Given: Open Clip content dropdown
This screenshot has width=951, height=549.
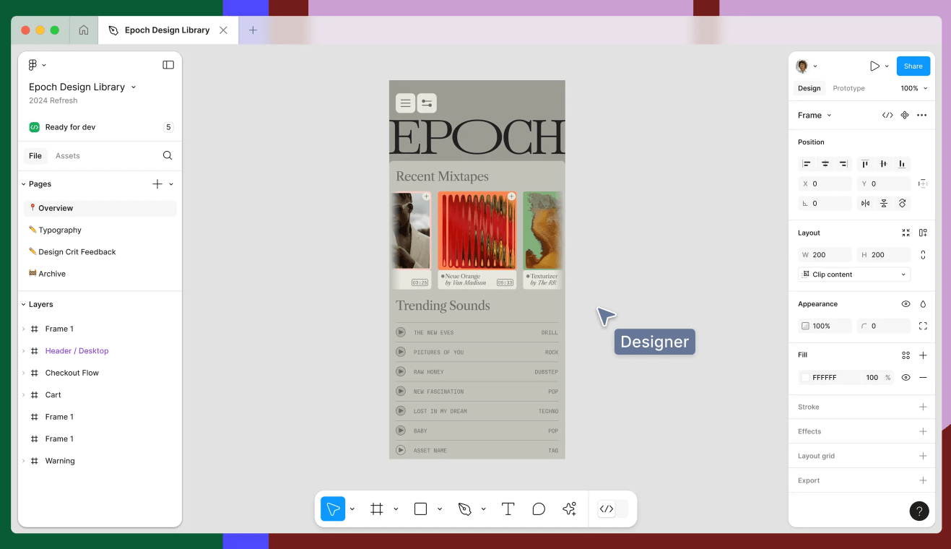Looking at the screenshot, I should (854, 274).
